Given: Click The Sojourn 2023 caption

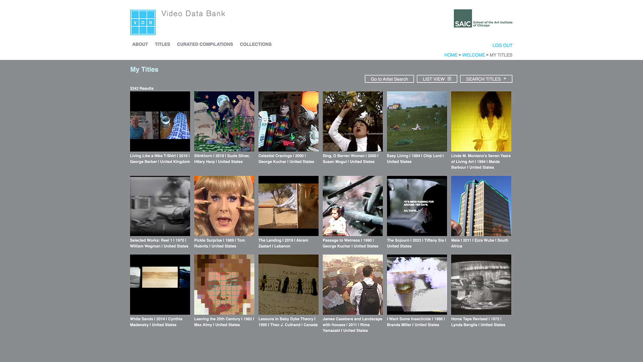Looking at the screenshot, I should click(417, 243).
